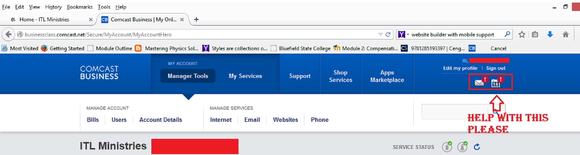Go to the browser home icon

pyautogui.click(x=566, y=35)
